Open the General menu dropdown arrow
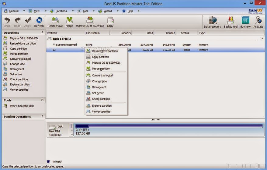Viewport: 267px width, 170px height. click(24, 11)
